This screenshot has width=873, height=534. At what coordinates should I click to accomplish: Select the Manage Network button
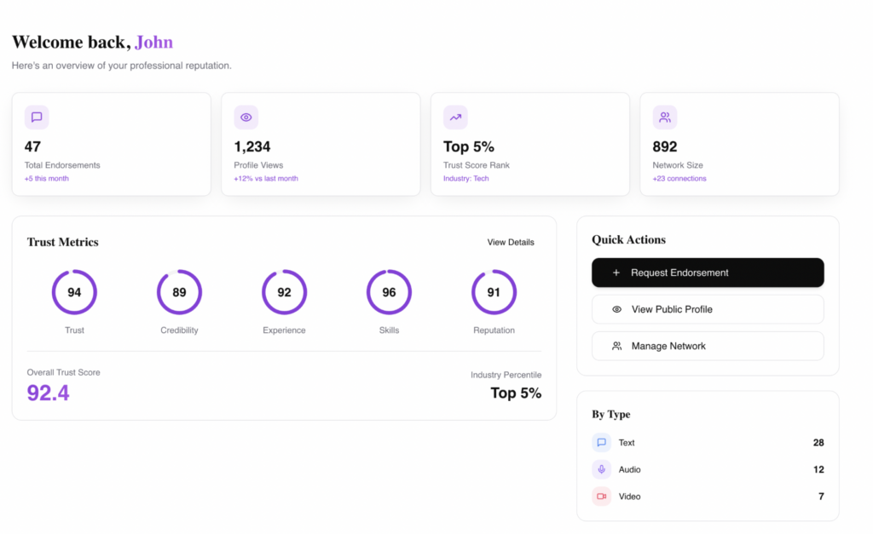[708, 346]
